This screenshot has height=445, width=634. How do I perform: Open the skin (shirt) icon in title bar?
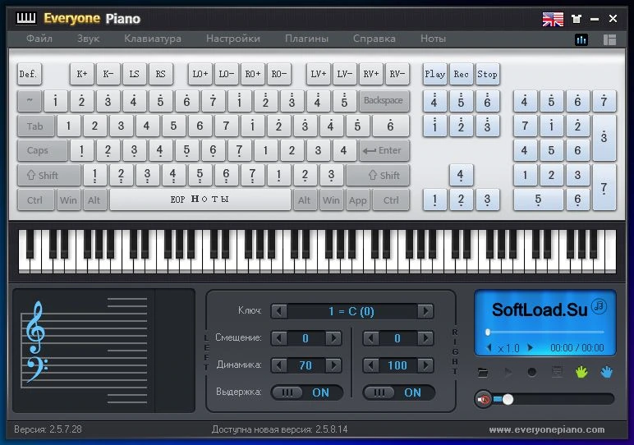point(577,19)
